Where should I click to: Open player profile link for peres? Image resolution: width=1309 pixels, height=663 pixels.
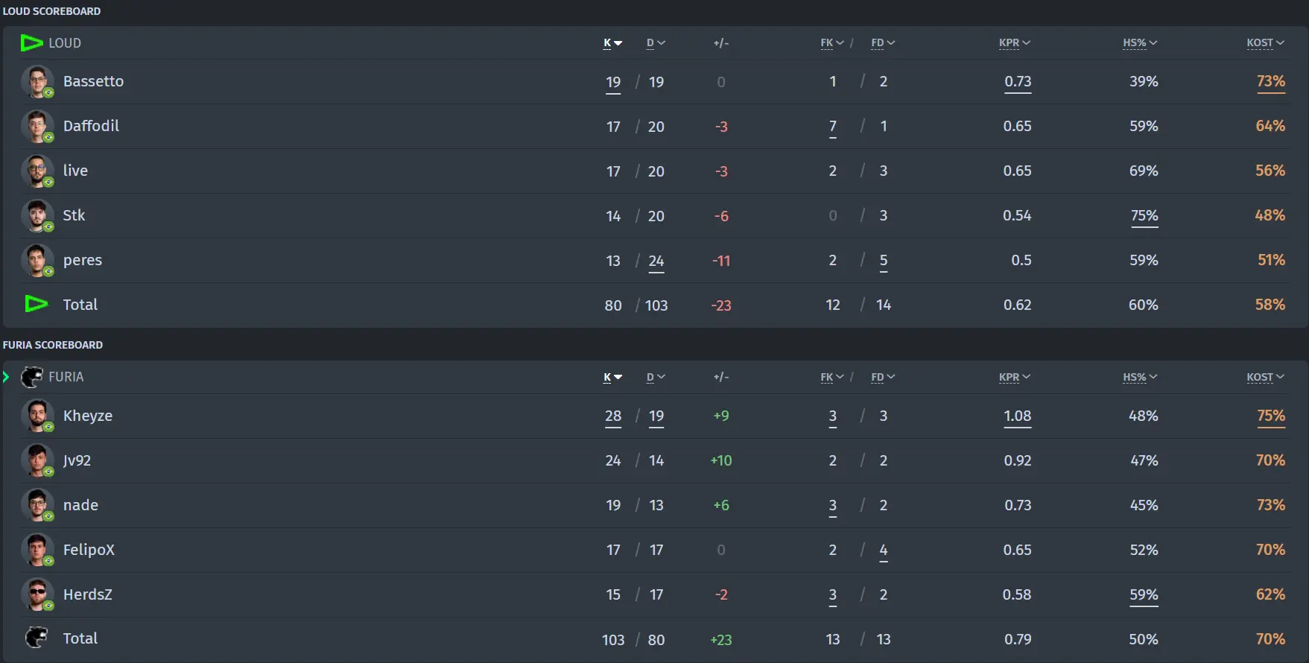[x=83, y=260]
